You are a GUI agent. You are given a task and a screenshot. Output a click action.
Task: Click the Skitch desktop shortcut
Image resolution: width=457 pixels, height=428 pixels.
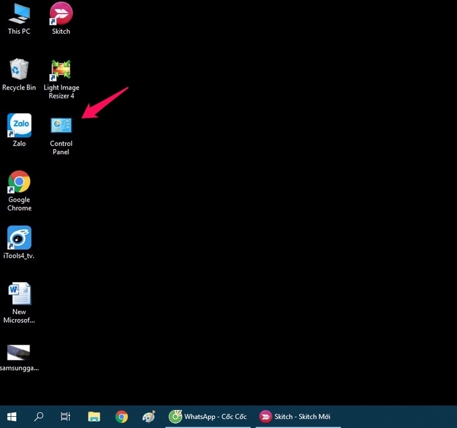61,13
